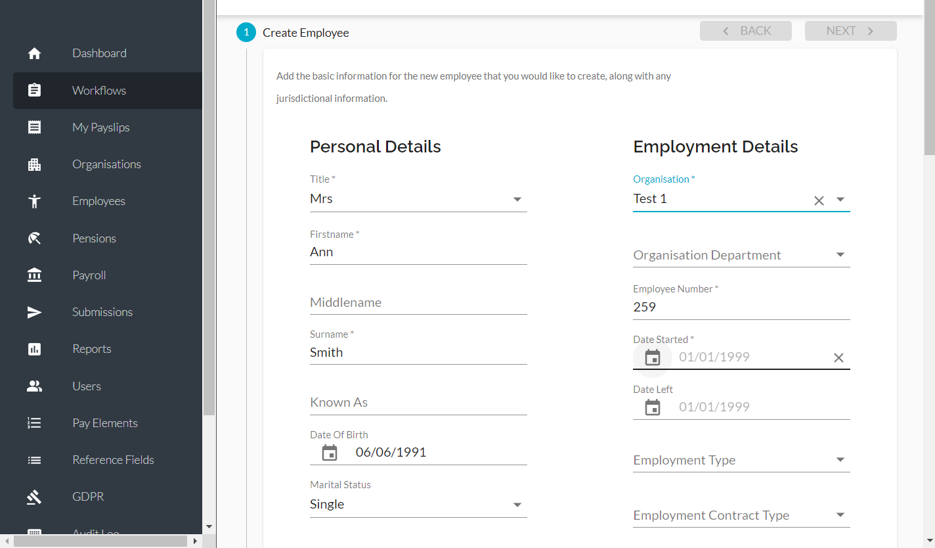This screenshot has width=935, height=548.
Task: Click the Known As input field
Action: coord(418,403)
